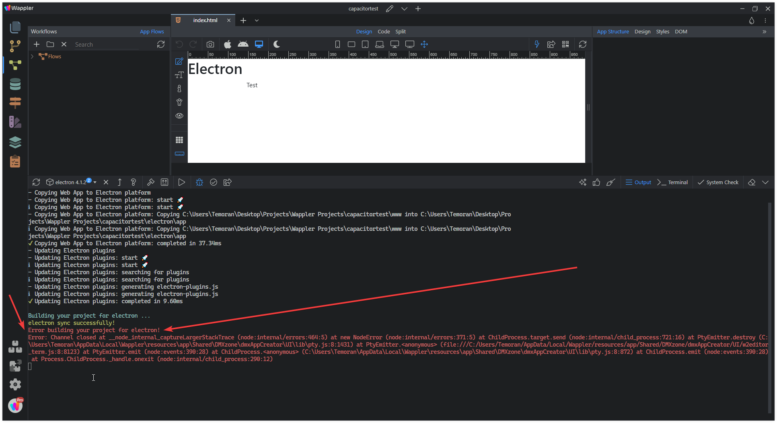This screenshot has width=777, height=423.
Task: Open the Routing signpost sidebar icon
Action: 15,103
